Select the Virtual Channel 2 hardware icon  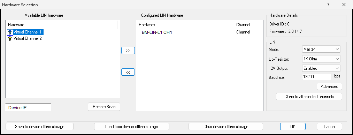point(10,38)
